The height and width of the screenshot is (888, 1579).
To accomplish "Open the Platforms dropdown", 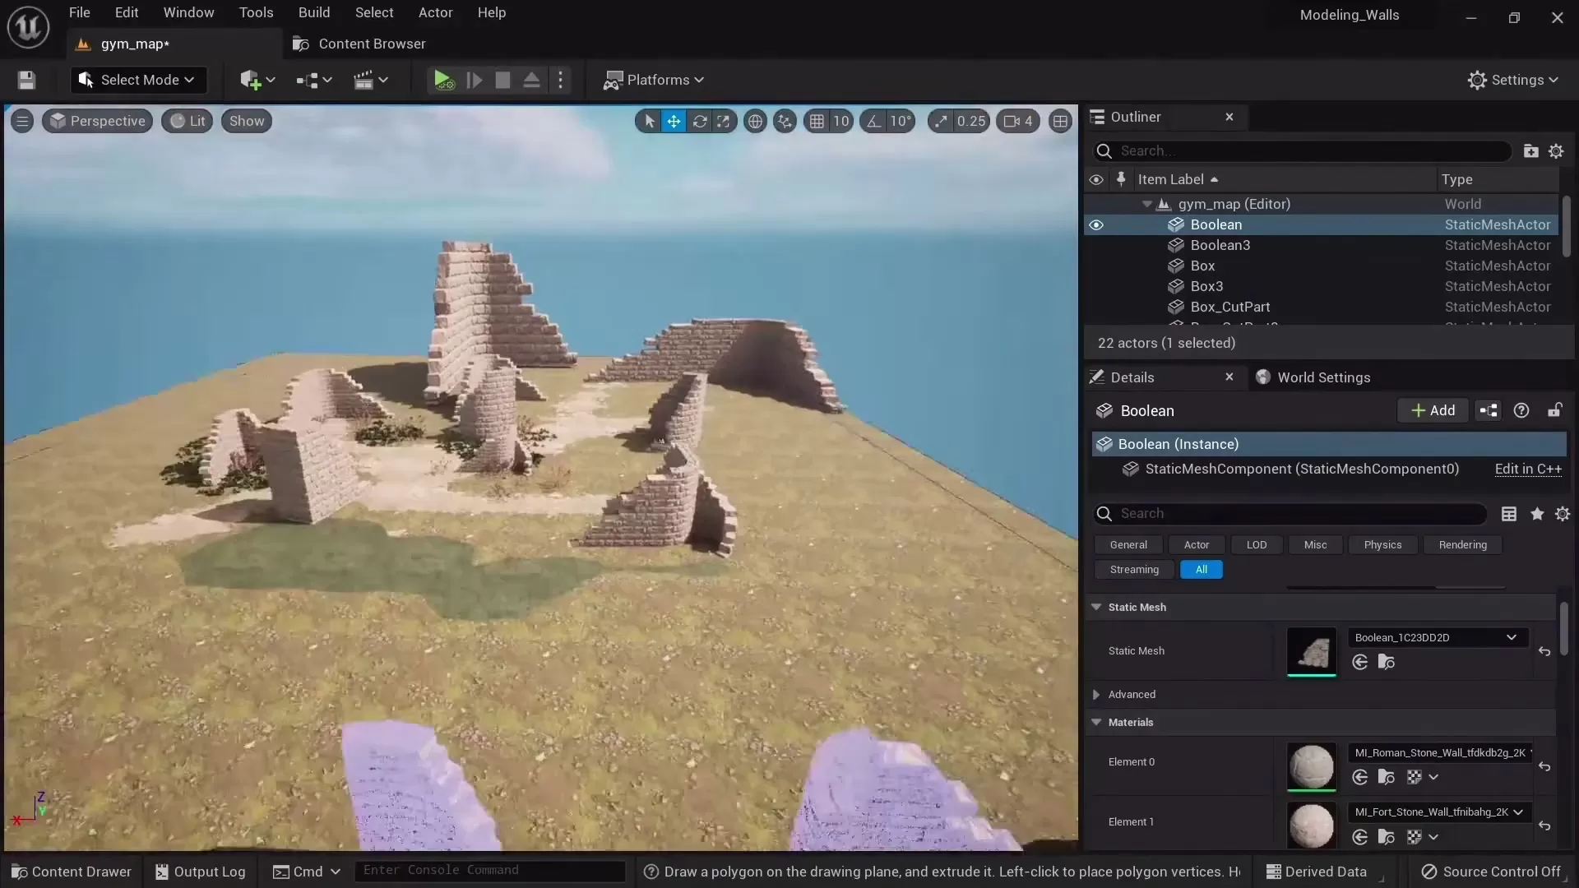I will pyautogui.click(x=654, y=80).
